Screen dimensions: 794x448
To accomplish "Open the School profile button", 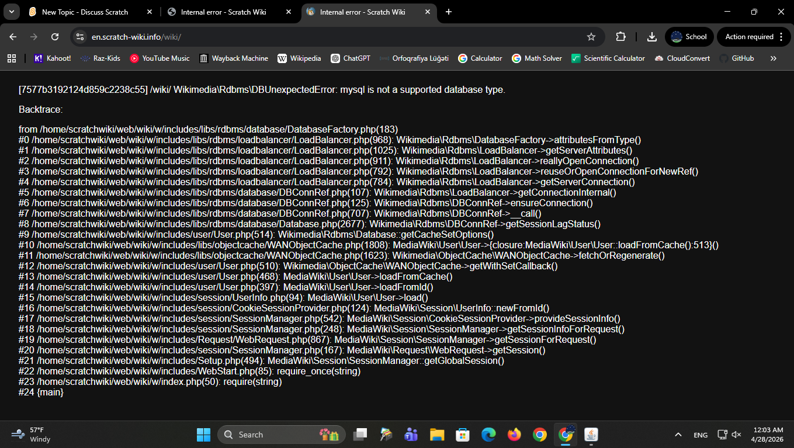I will [689, 37].
